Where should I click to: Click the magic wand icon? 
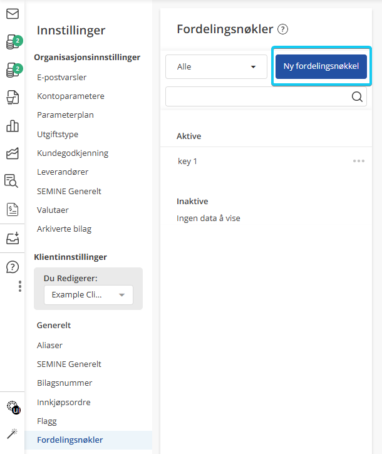(x=13, y=433)
